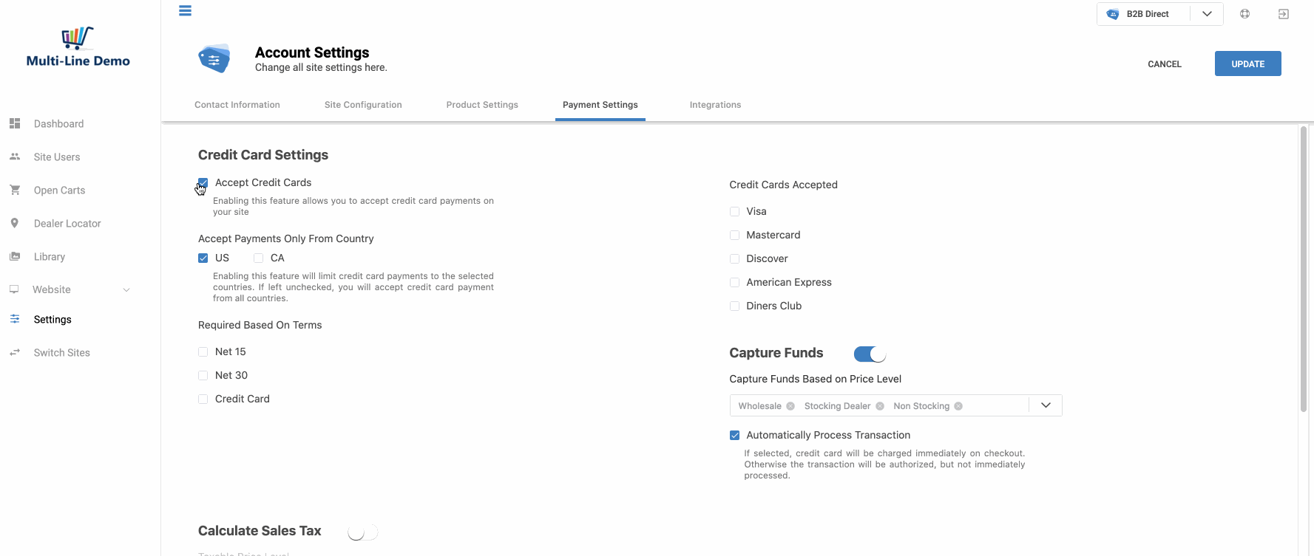
Task: Turn on the Calculate Sales Tax toggle
Action: 362,532
